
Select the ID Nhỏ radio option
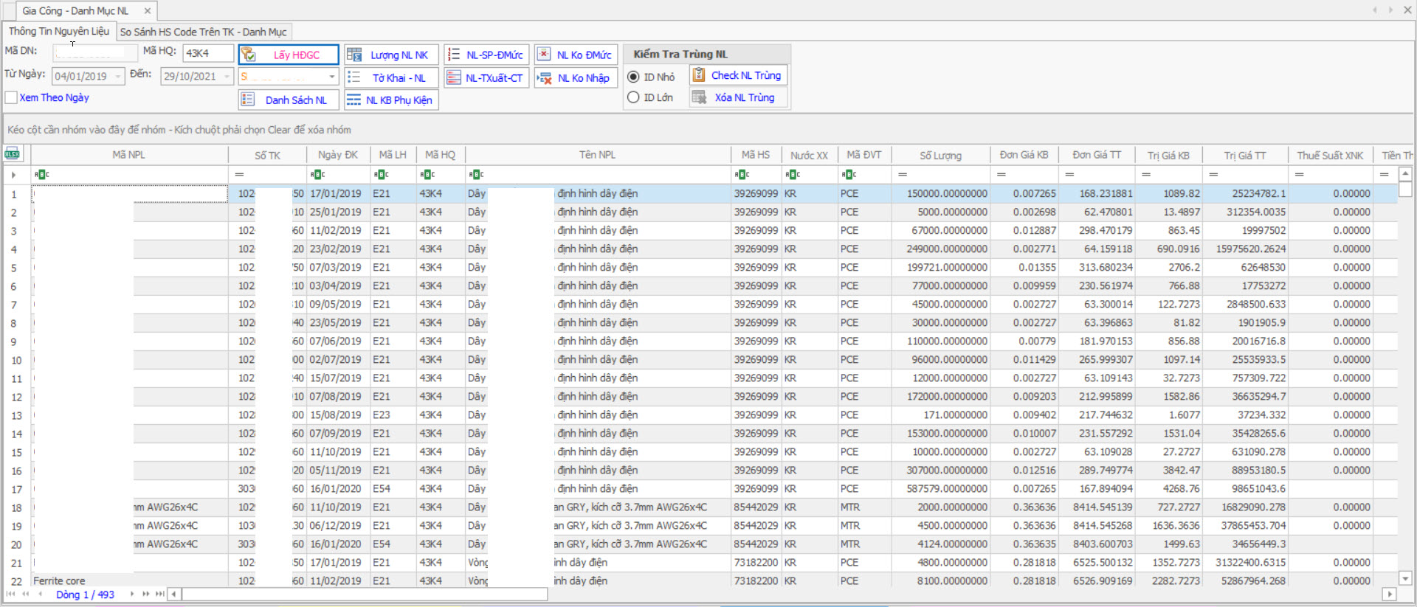[633, 77]
